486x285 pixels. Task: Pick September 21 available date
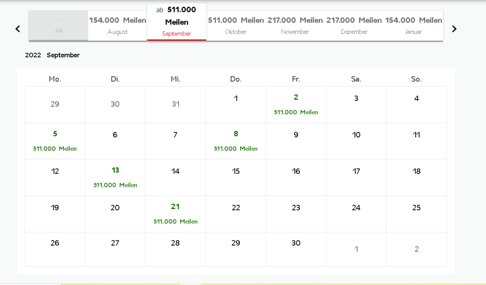(x=176, y=214)
